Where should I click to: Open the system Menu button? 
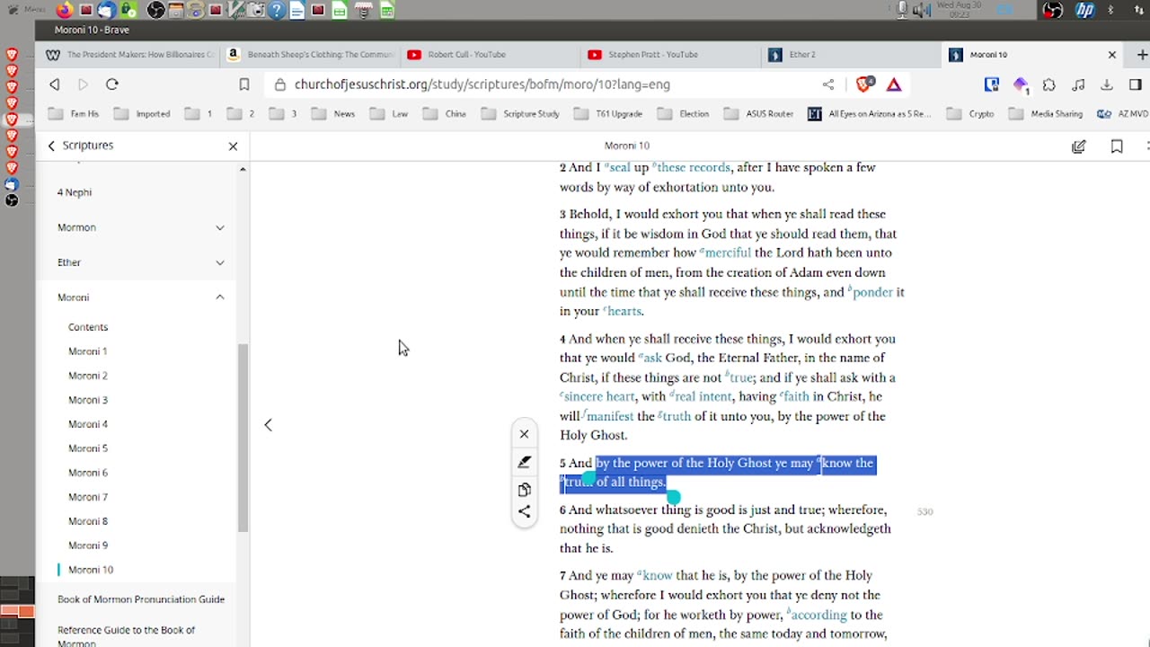click(x=27, y=10)
